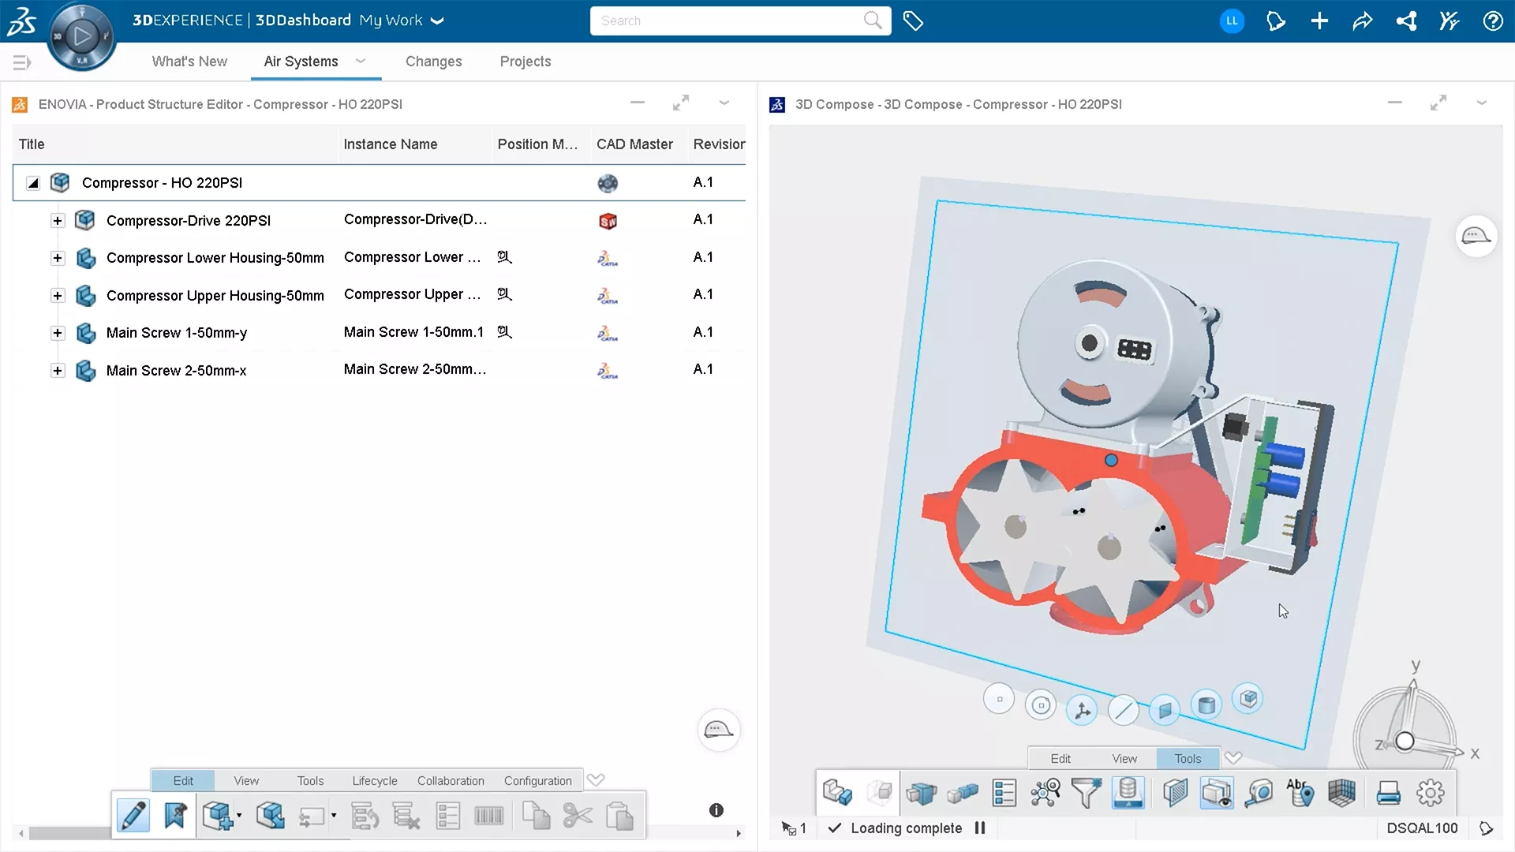Click the 6WTags tag icon
The image size is (1515, 852).
[913, 21]
